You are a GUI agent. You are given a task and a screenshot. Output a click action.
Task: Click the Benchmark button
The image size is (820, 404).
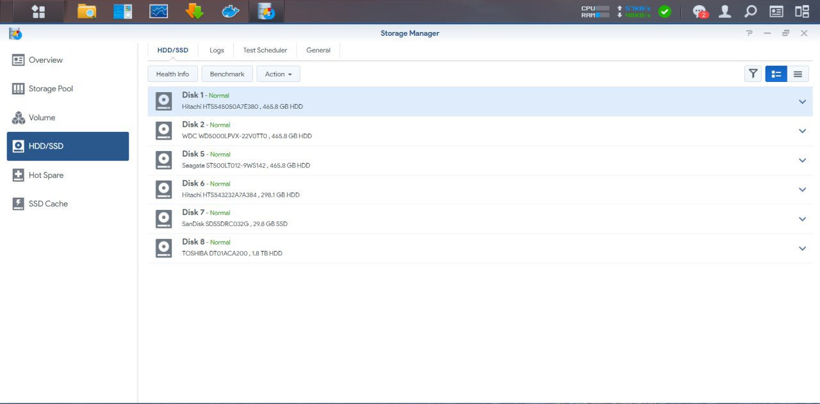pyautogui.click(x=227, y=74)
